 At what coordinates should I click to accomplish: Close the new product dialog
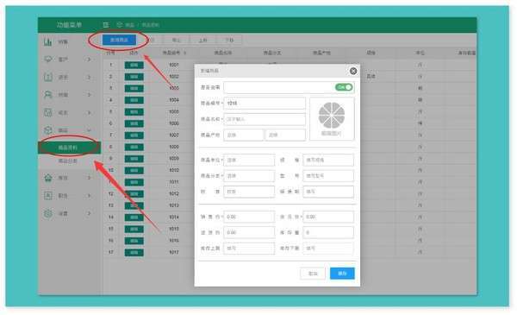click(353, 71)
